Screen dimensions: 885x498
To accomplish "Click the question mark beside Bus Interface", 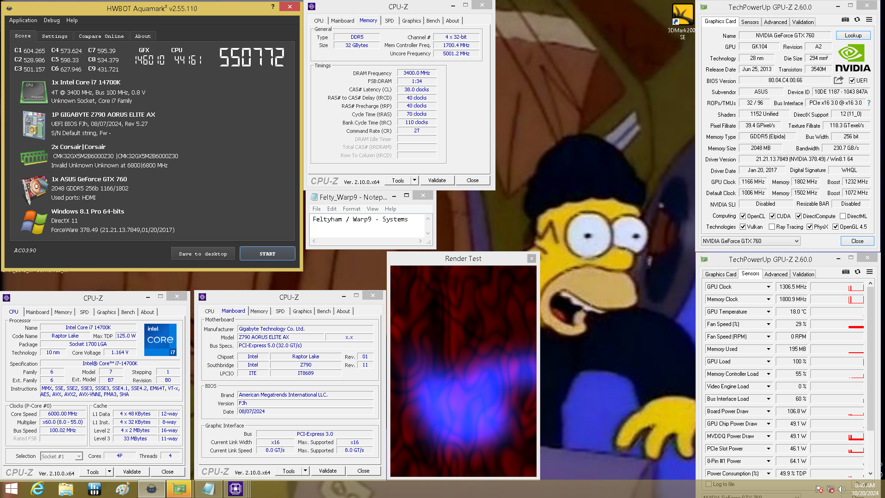I will 869,103.
